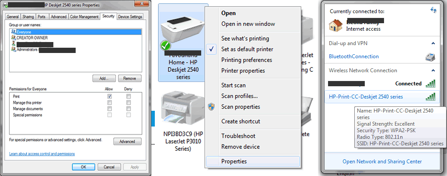Click the Advanced permissions button
The image size is (447, 176).
[127, 141]
